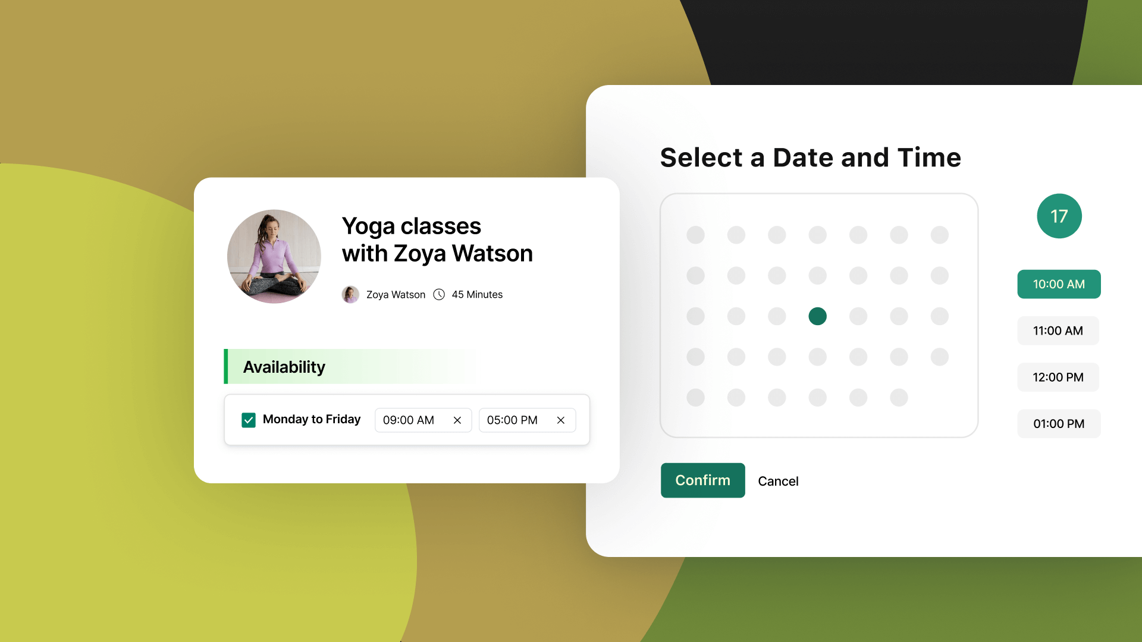The width and height of the screenshot is (1142, 642).
Task: Click the Cancel button to dismiss dialog
Action: (x=777, y=480)
